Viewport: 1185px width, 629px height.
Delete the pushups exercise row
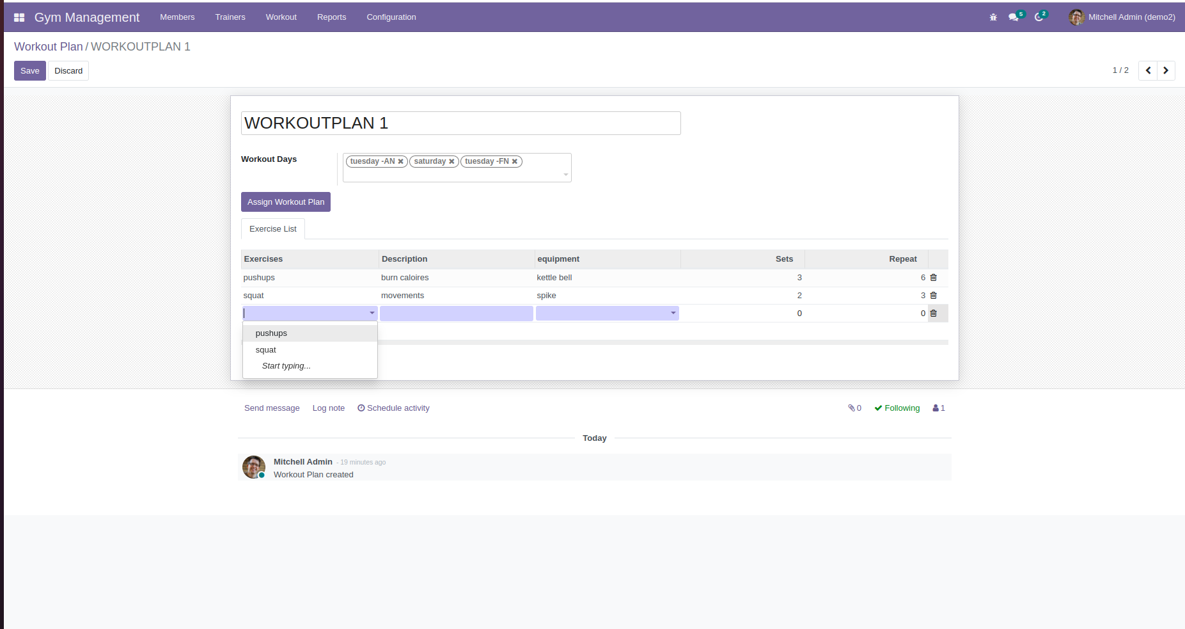tap(934, 278)
